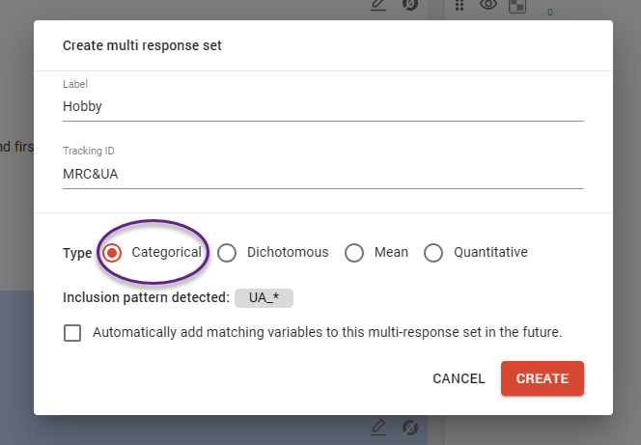
Task: Choose the Mean type option
Action: (x=354, y=253)
